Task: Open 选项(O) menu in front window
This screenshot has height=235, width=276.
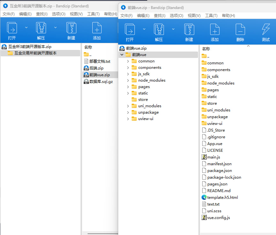Action: tap(176, 15)
